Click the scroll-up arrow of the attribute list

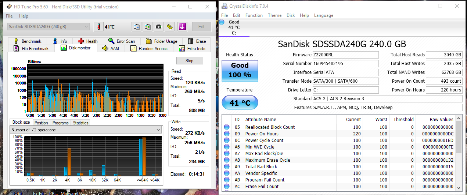(x=459, y=119)
